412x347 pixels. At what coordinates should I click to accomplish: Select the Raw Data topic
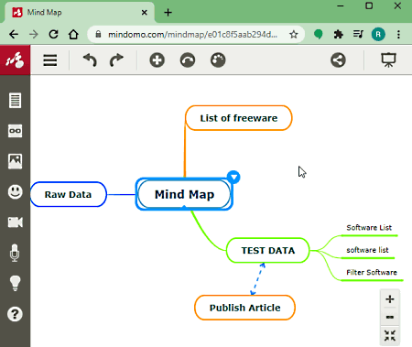(68, 194)
